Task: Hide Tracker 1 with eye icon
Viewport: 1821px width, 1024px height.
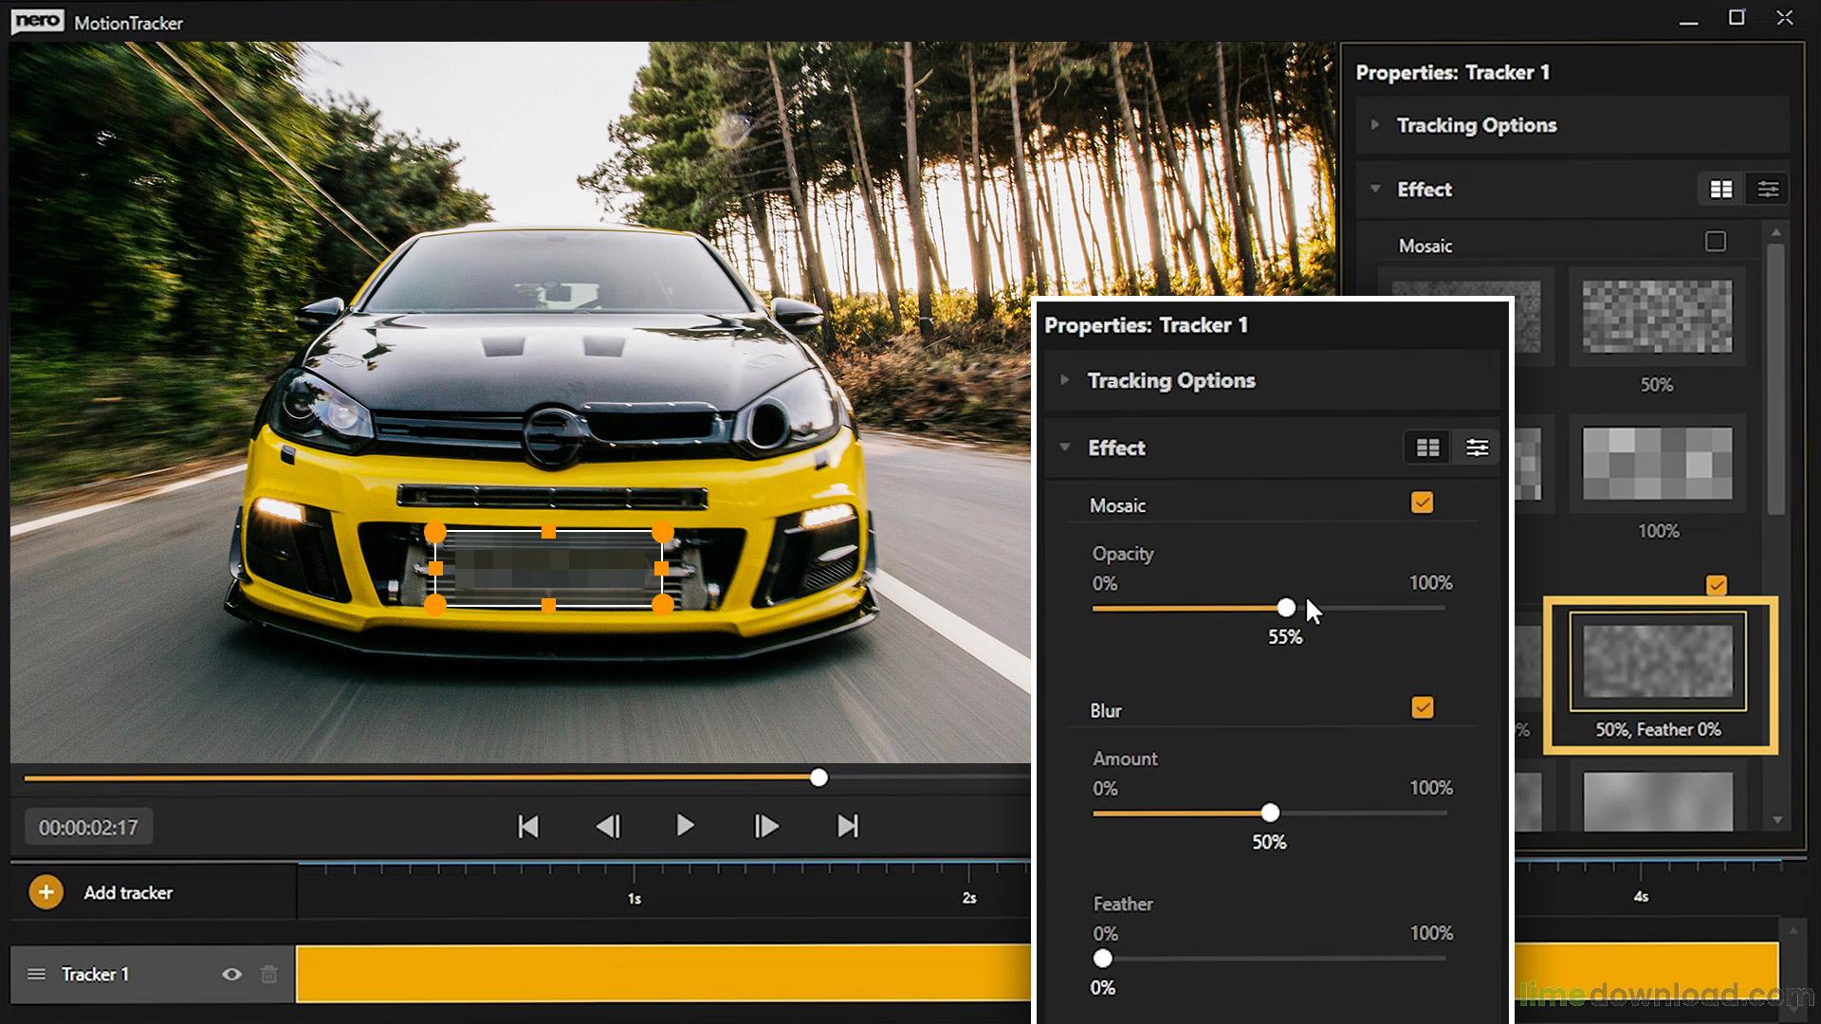Action: (231, 975)
